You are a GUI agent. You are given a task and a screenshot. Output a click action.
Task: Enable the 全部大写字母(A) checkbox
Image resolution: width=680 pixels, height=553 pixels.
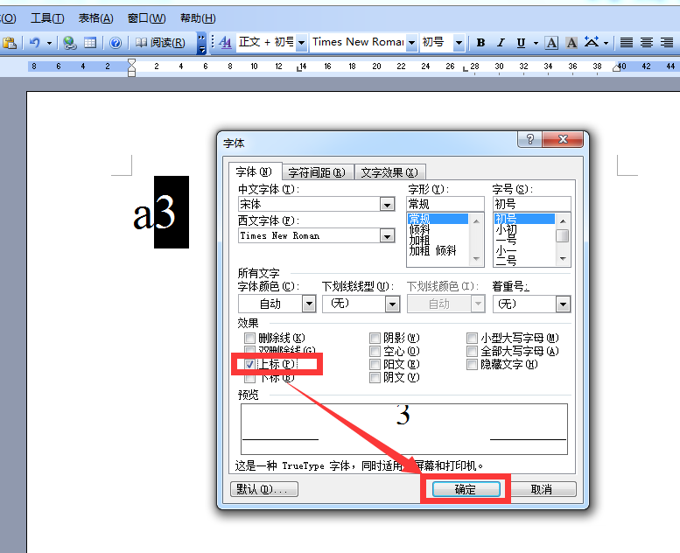point(472,351)
